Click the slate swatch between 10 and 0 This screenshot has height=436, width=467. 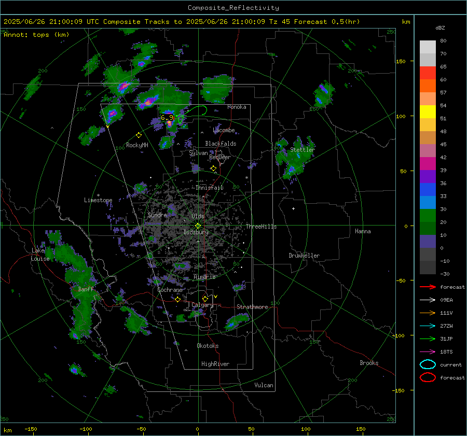tap(428, 242)
